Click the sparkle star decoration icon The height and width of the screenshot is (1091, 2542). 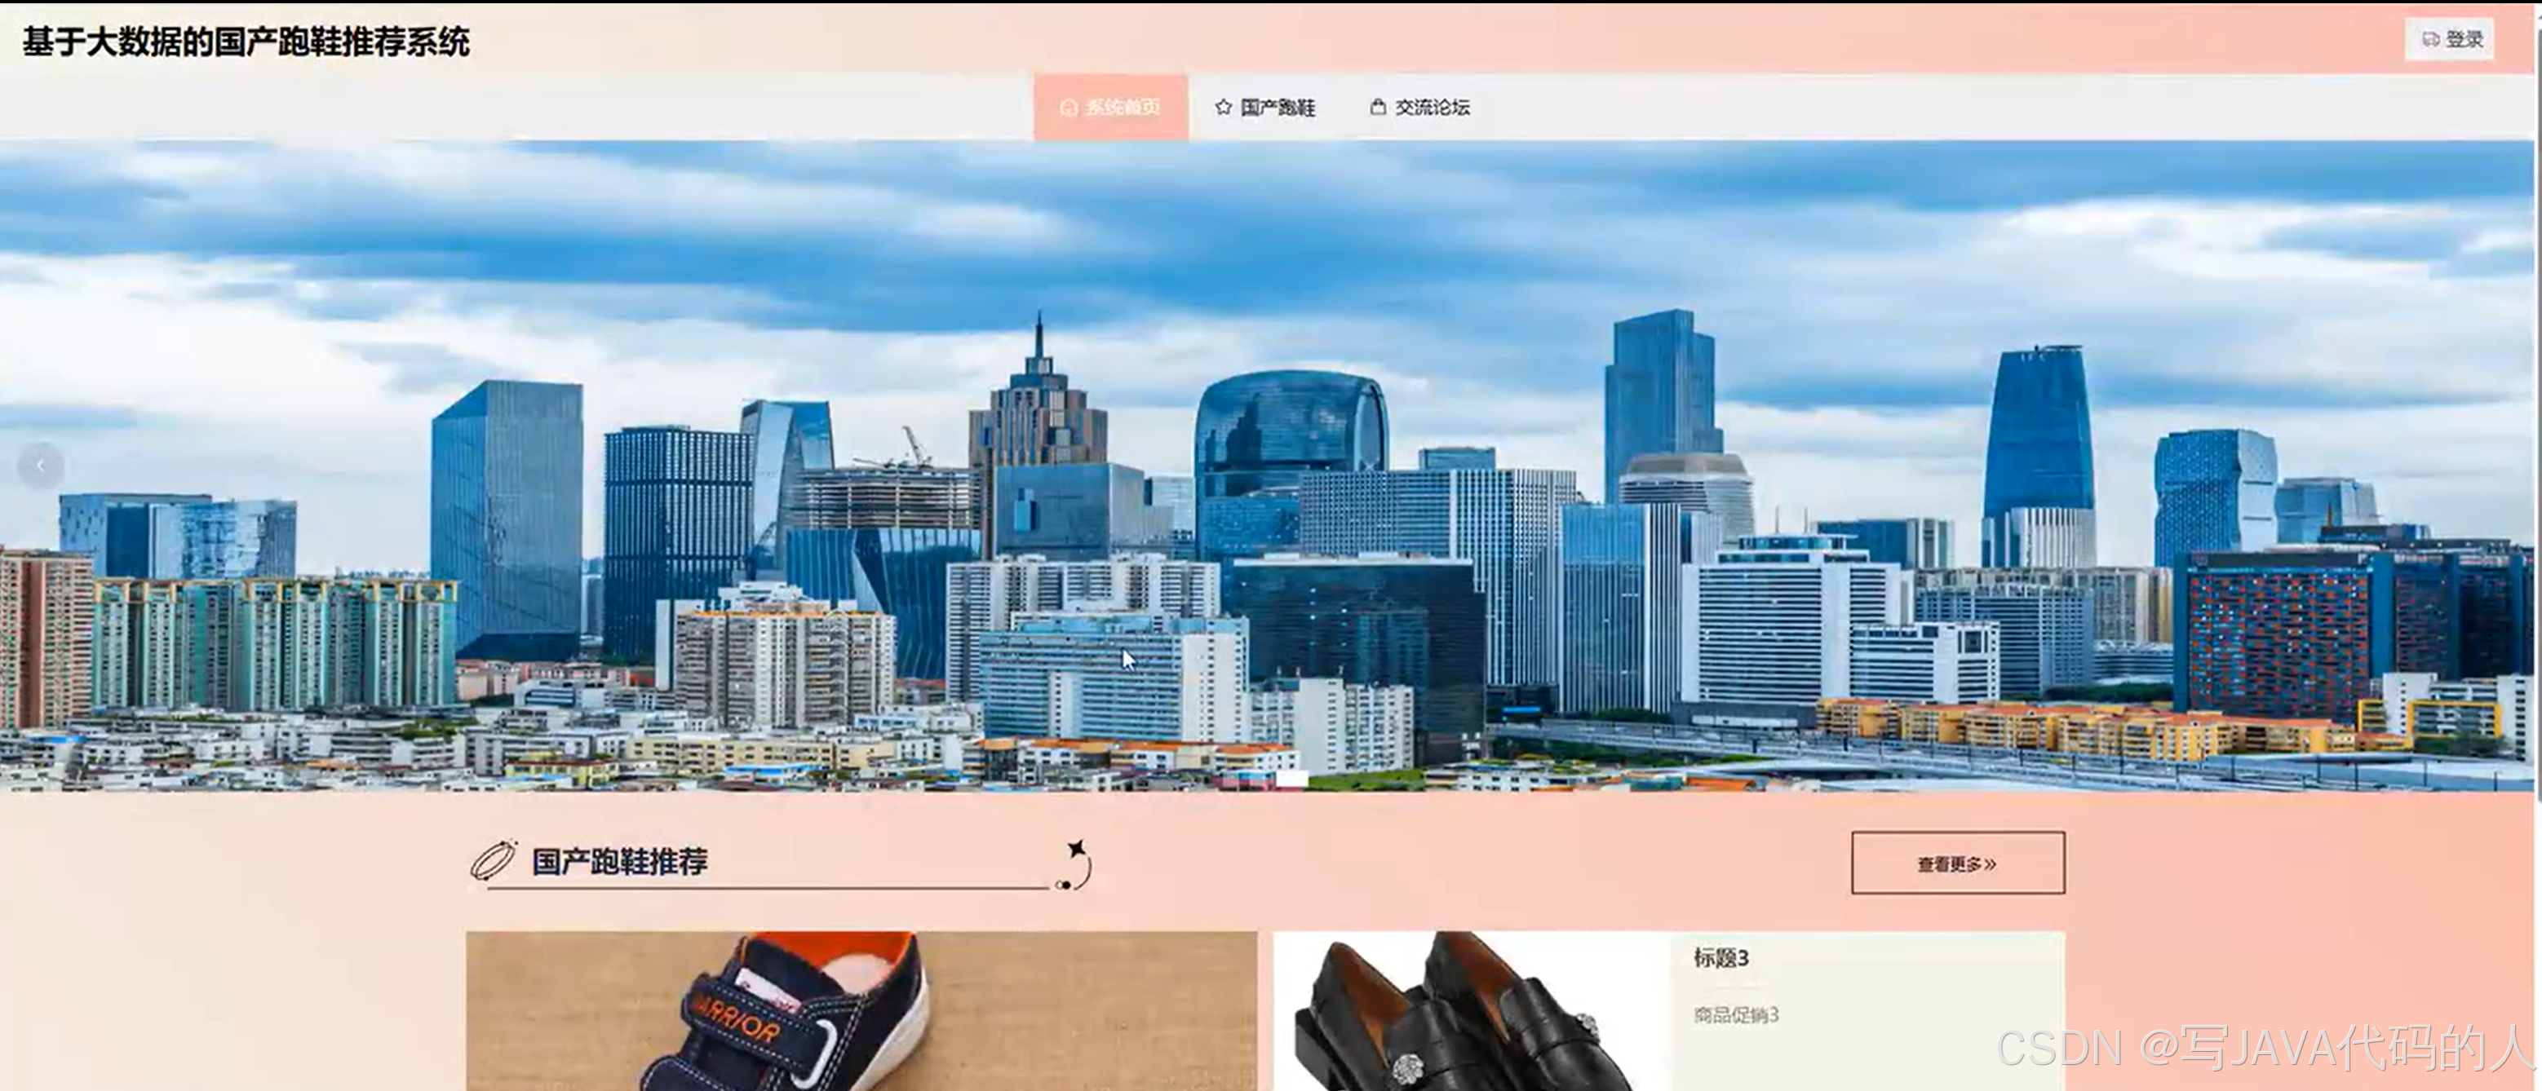[x=1077, y=850]
